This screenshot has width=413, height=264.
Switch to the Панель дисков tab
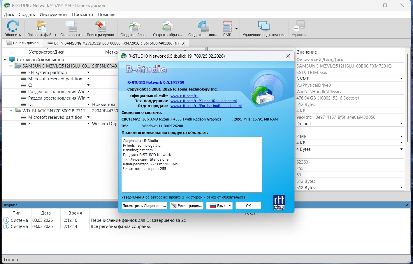coord(23,43)
